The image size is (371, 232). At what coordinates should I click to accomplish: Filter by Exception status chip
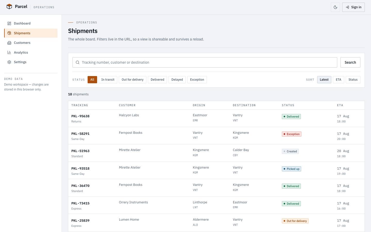click(x=197, y=80)
